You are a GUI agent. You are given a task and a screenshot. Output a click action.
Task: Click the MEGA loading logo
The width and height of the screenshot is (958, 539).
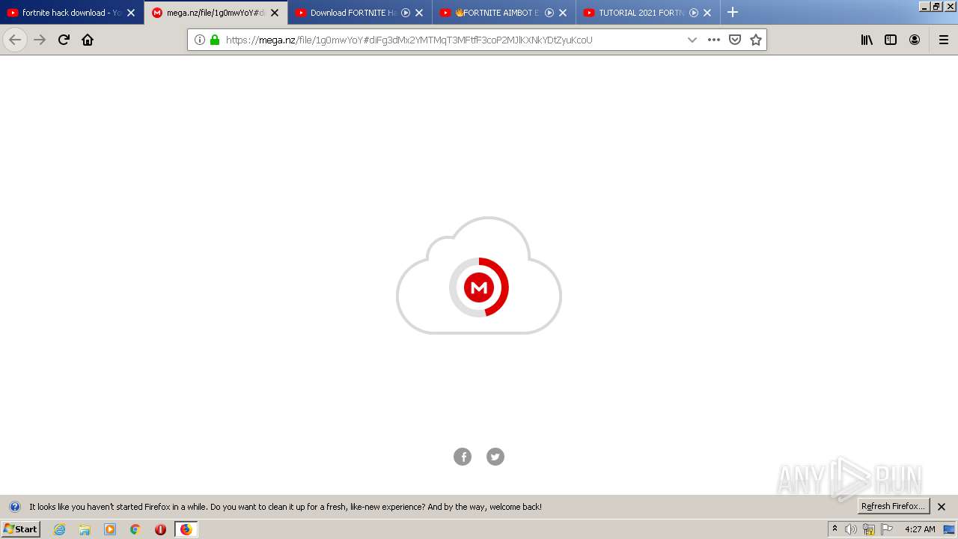(479, 287)
